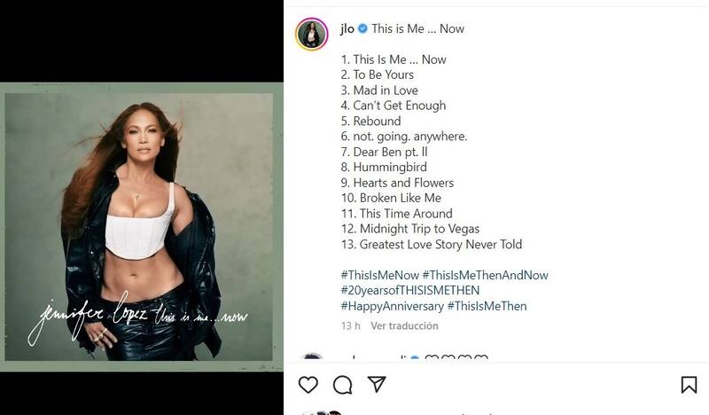Open the #ThisIsMeThen hashtag

pos(487,306)
